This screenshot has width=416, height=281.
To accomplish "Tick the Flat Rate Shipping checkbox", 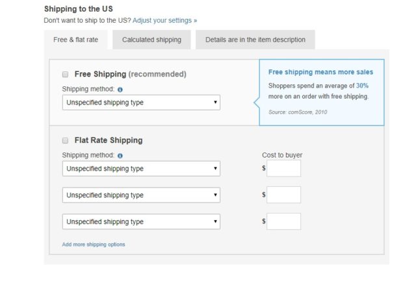I will [x=65, y=140].
